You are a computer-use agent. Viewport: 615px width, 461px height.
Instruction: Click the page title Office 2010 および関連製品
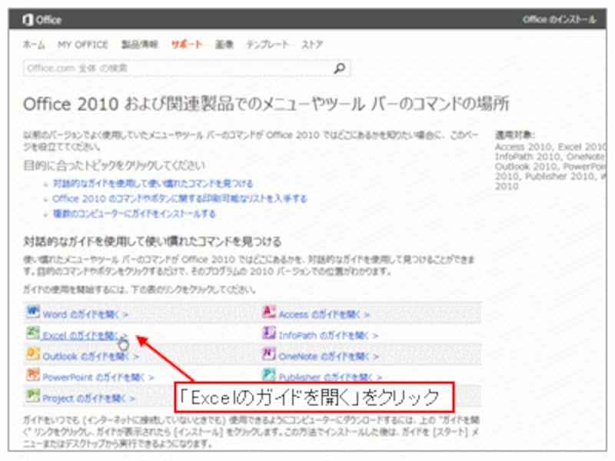266,104
